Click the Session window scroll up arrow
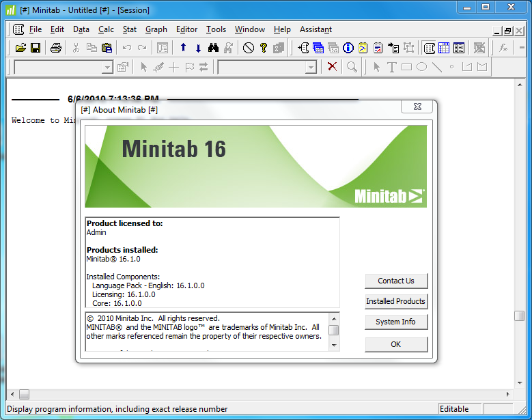 (520, 85)
